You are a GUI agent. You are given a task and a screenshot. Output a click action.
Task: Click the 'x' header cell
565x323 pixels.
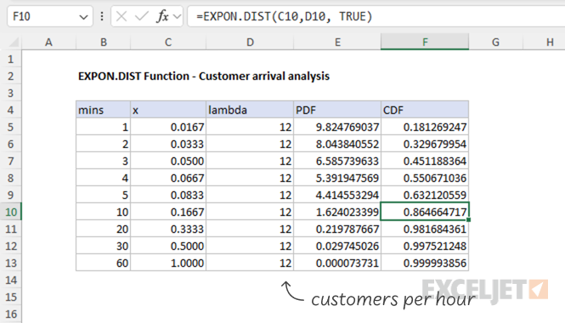[x=168, y=110]
